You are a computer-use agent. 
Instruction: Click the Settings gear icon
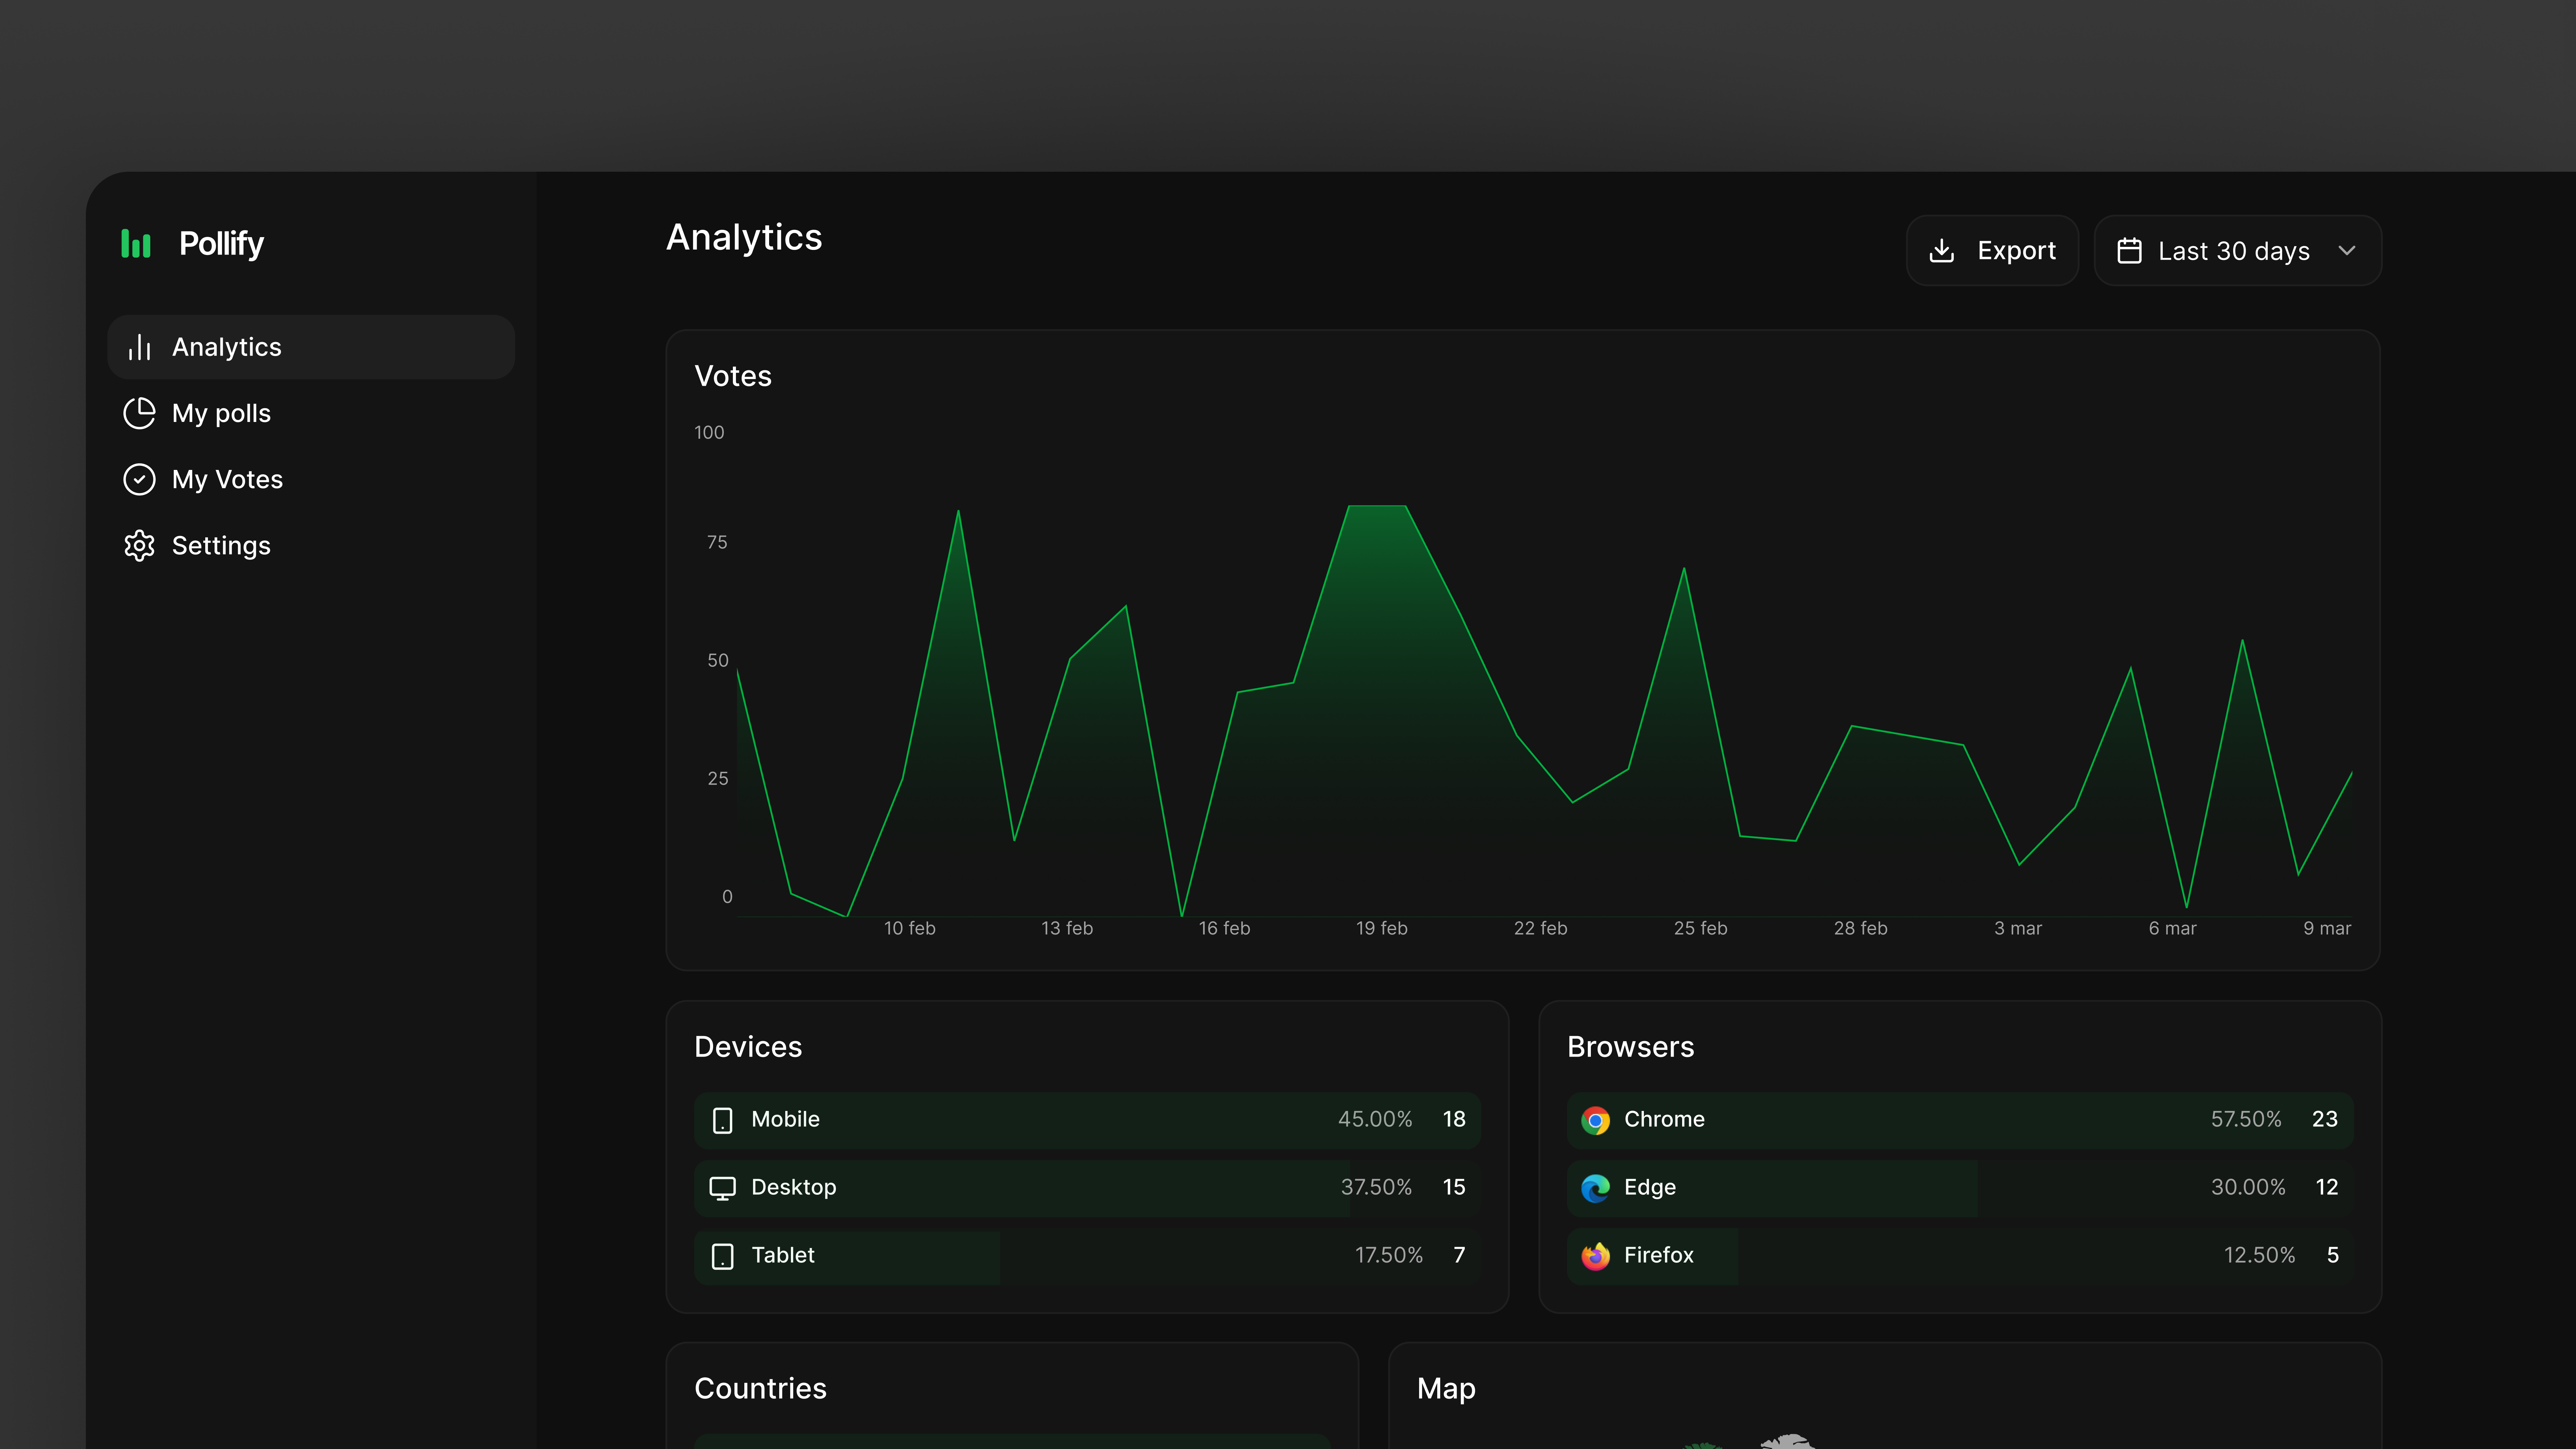pyautogui.click(x=139, y=545)
